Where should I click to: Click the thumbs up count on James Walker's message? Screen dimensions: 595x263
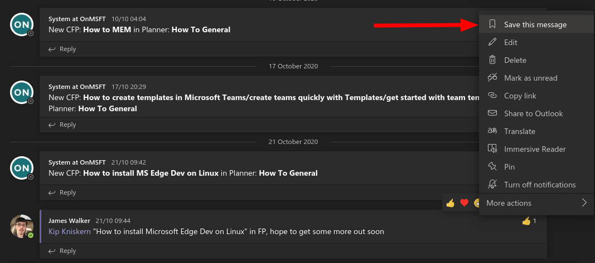click(529, 221)
